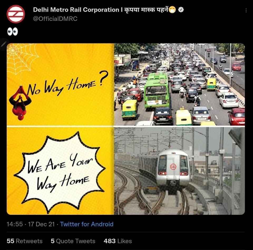View the 5 Quote Tweets list

tap(73, 241)
